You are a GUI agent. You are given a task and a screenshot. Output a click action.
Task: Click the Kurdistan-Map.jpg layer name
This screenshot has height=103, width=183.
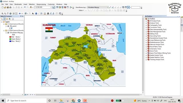(16, 33)
